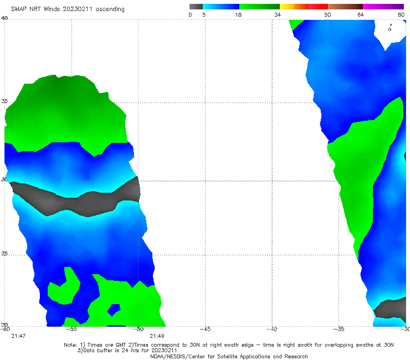Click the blue 5-18 segment of color bar

(221, 7)
